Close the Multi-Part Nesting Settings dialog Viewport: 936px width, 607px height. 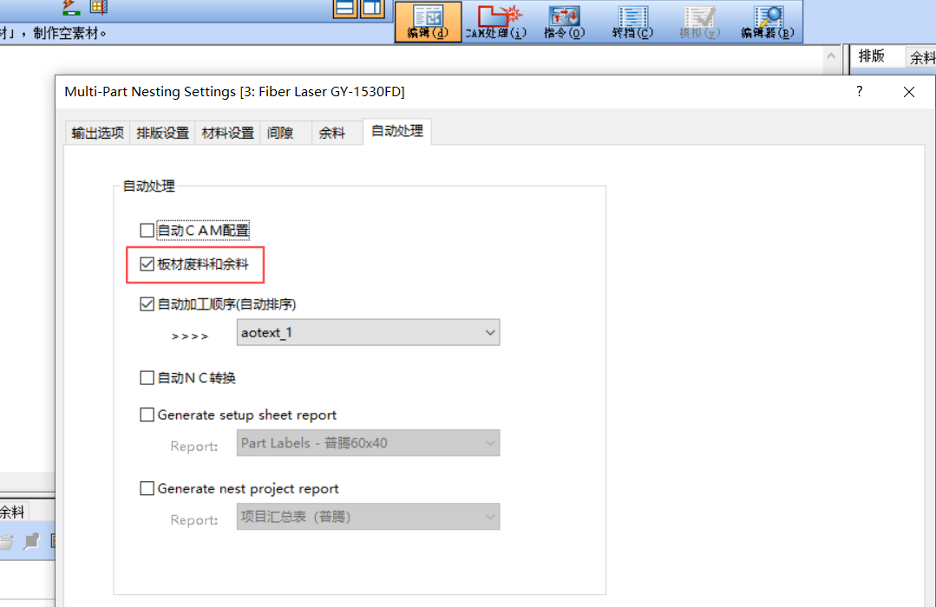pyautogui.click(x=908, y=92)
